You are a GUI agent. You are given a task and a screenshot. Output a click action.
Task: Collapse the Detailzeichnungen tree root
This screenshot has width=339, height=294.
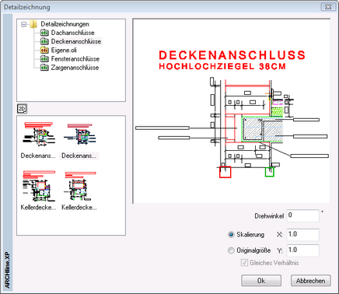[x=24, y=24]
